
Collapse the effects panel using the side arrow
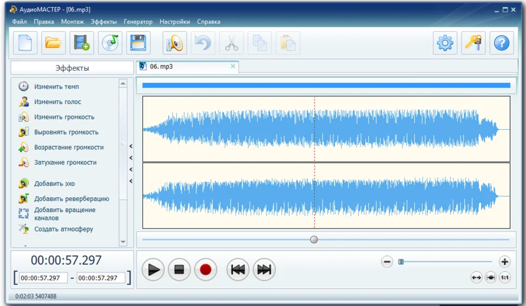point(131,146)
